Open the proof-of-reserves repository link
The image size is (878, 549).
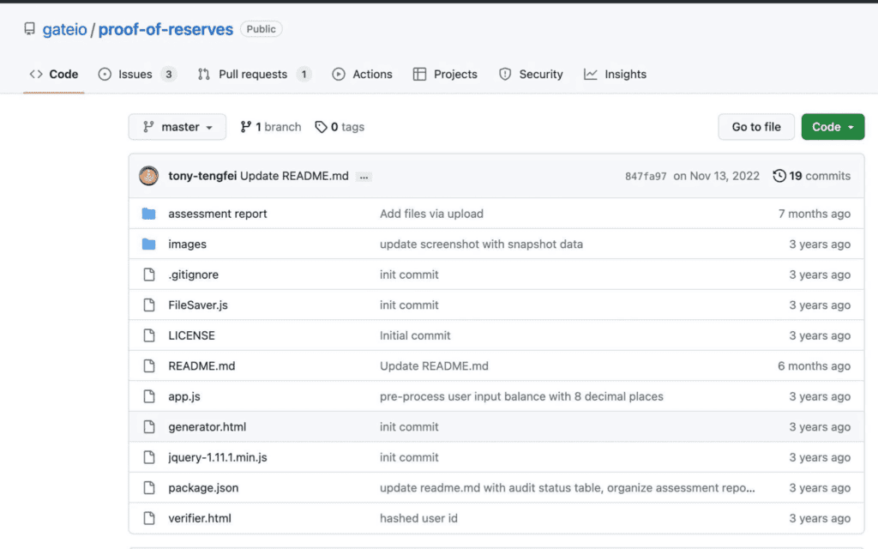[x=165, y=29]
